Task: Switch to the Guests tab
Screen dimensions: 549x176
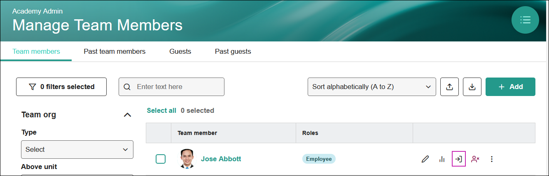Action: [180, 52]
